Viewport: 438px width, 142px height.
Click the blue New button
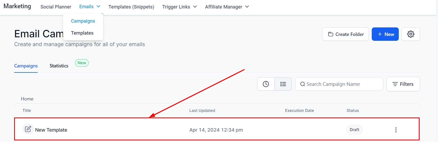tap(385, 34)
